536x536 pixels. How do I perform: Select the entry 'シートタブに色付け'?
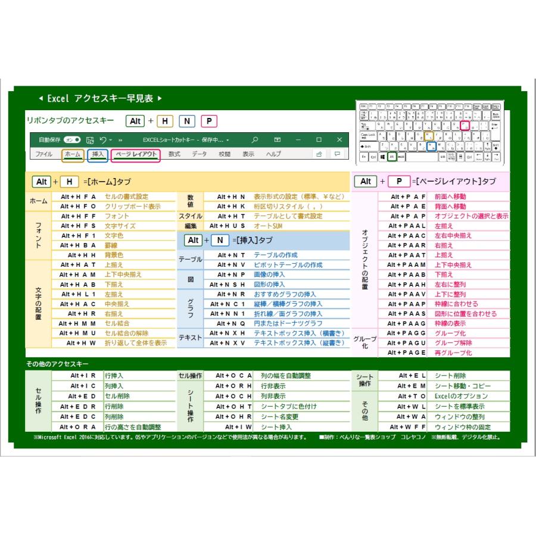pyautogui.click(x=289, y=406)
